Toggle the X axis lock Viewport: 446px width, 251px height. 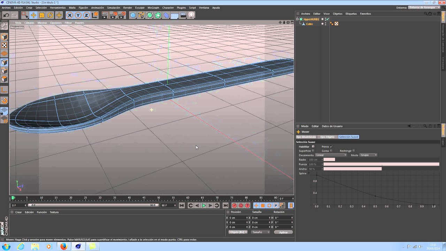pyautogui.click(x=70, y=15)
